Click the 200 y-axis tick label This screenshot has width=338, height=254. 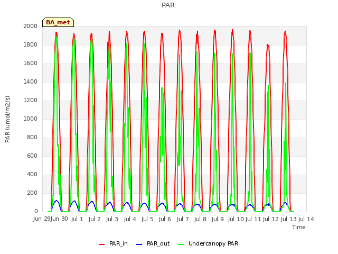tap(32, 193)
